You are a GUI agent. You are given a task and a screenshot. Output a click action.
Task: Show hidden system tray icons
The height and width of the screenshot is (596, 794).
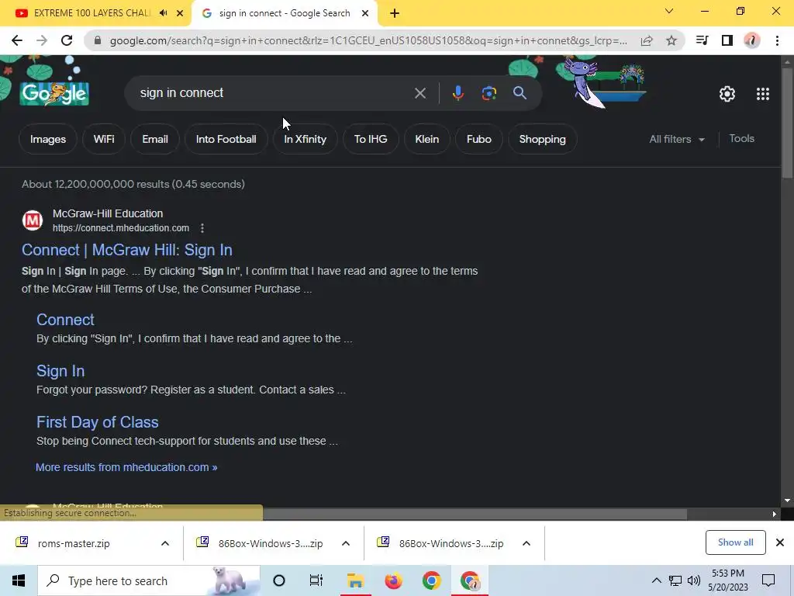click(x=656, y=580)
